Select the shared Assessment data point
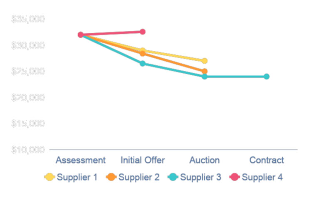 [81, 35]
